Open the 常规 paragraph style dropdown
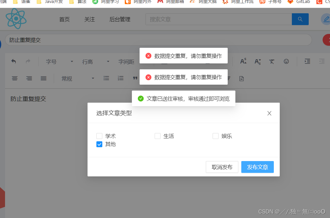The width and height of the screenshot is (330, 218). 78,78
